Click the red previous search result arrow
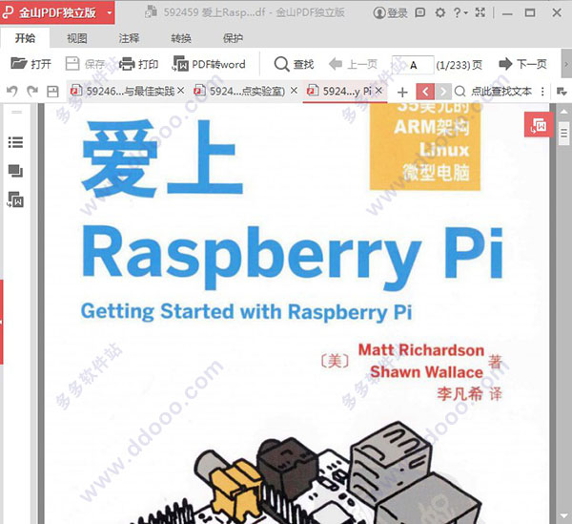This screenshot has height=524, width=572. click(425, 92)
